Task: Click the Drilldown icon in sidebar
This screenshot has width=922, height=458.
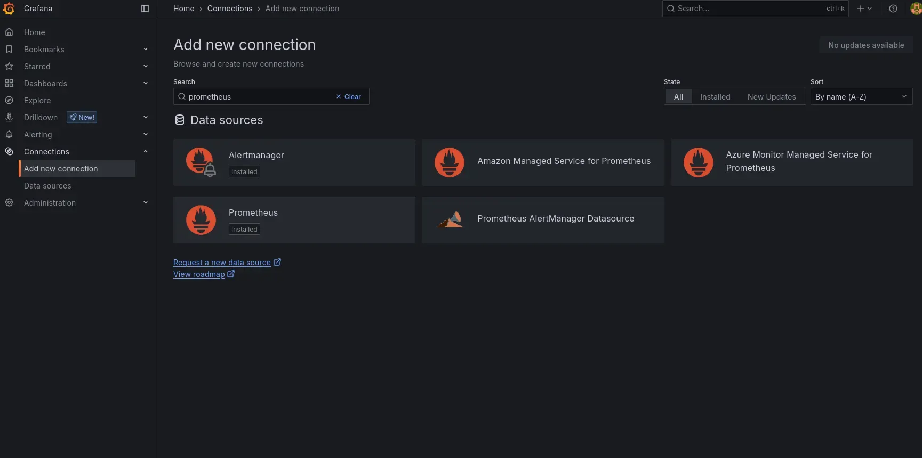Action: coord(9,118)
